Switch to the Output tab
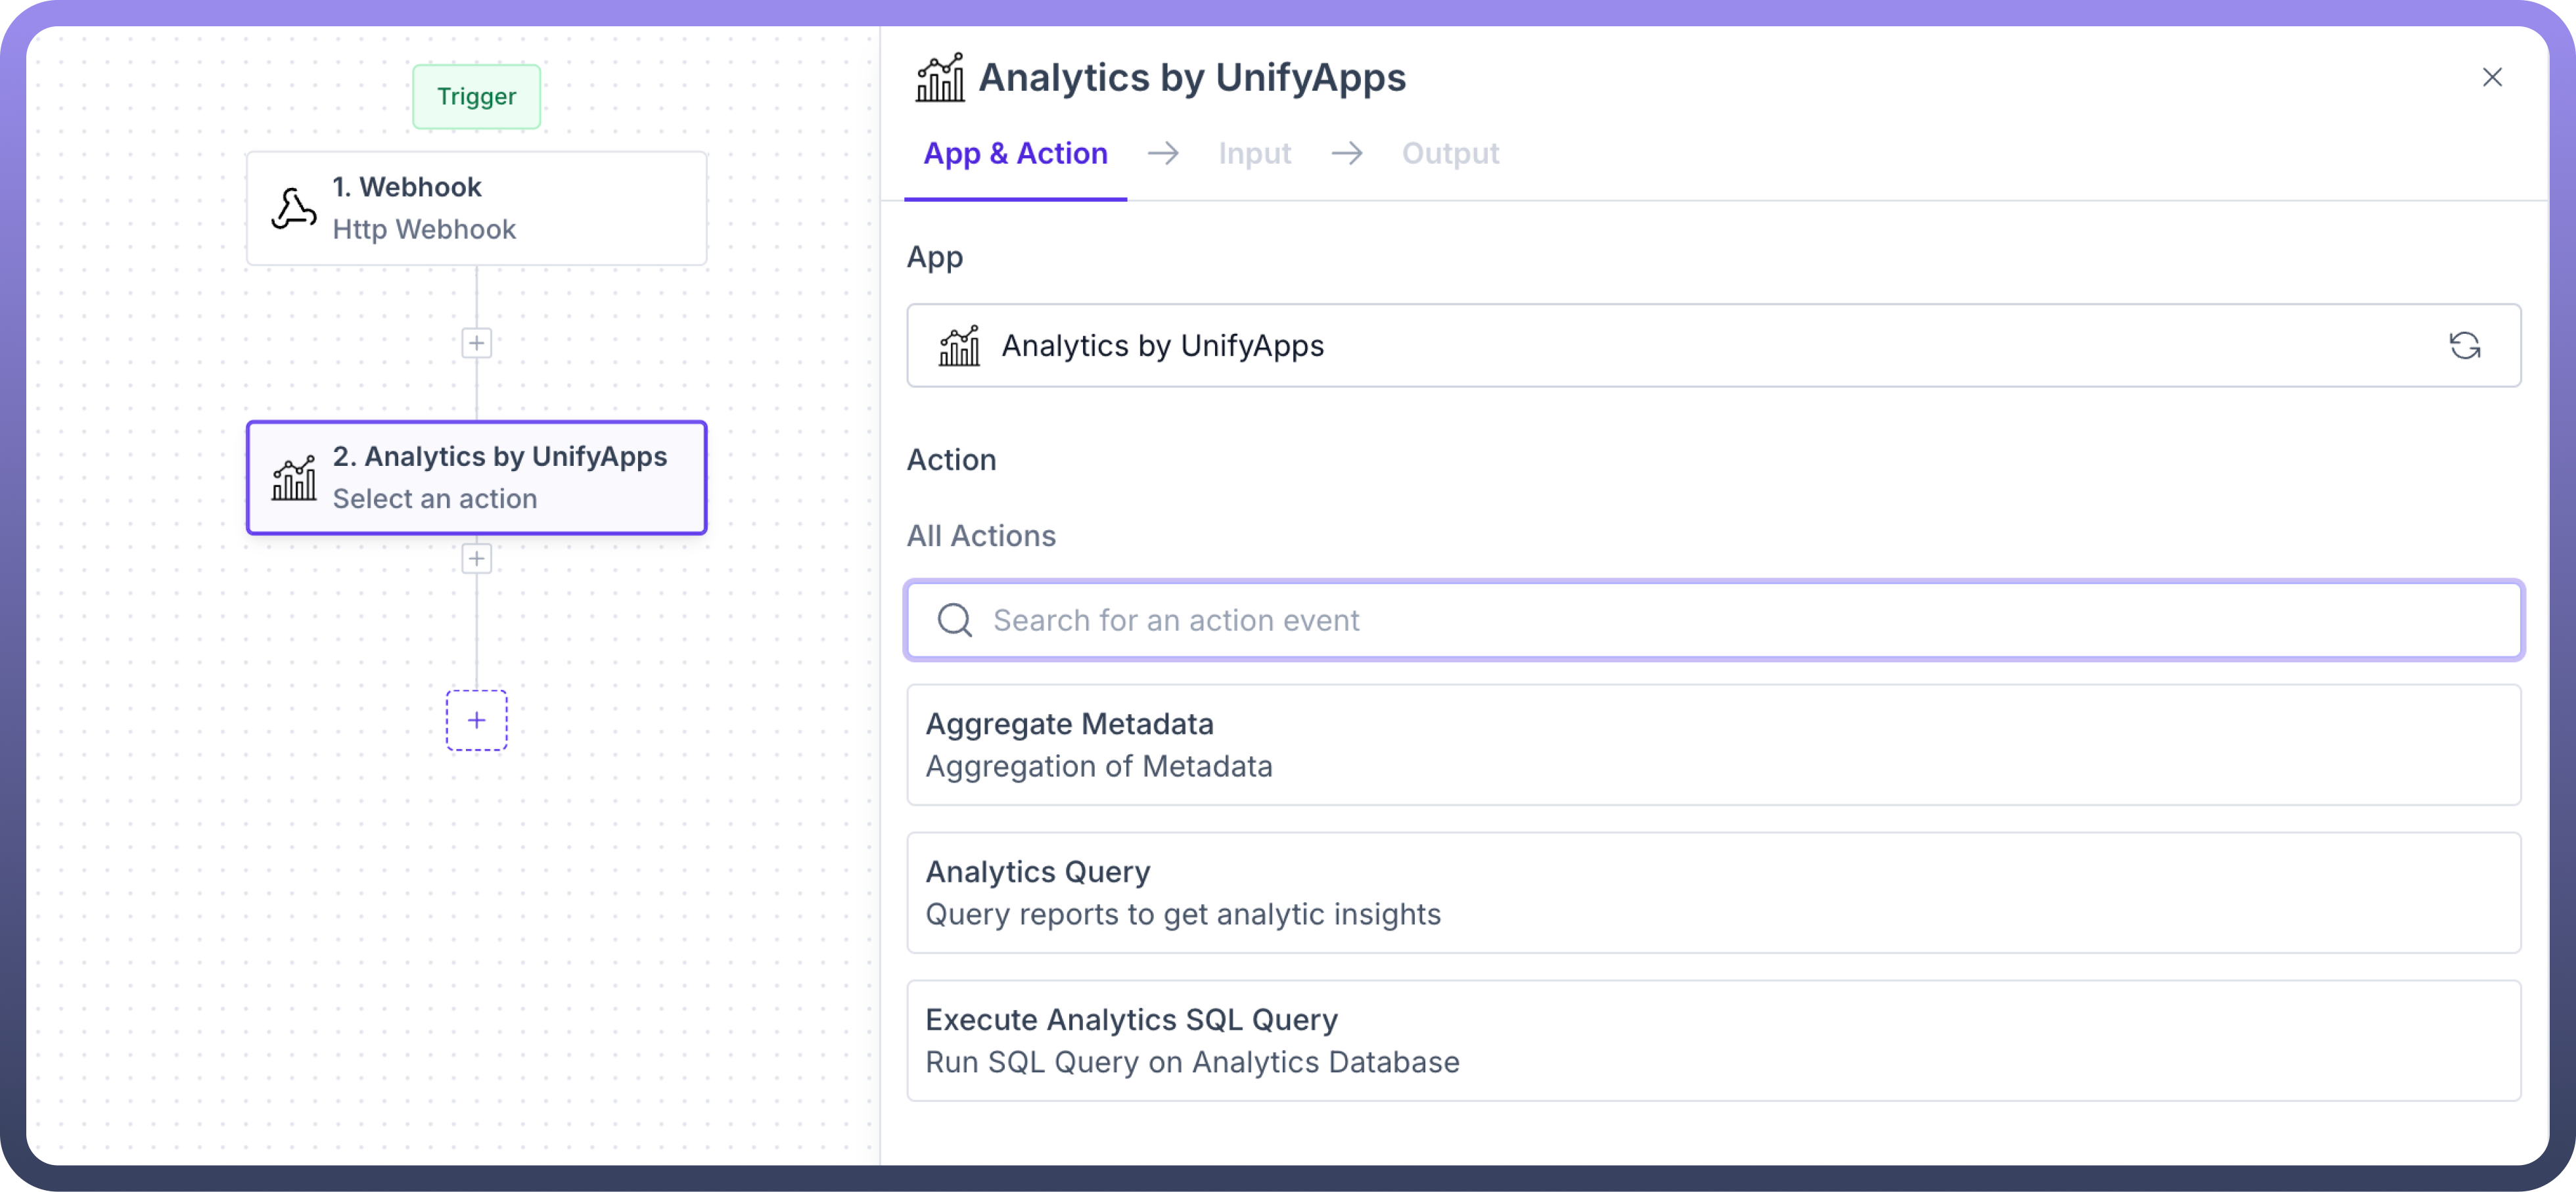The image size is (2576, 1192). pos(1450,154)
